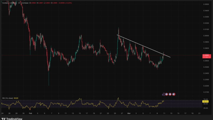Open the TradingView logo link
The width and height of the screenshot is (213, 120).
12,119
